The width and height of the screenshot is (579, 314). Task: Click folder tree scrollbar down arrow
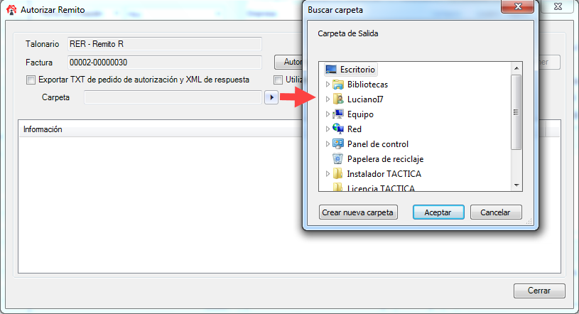click(516, 185)
